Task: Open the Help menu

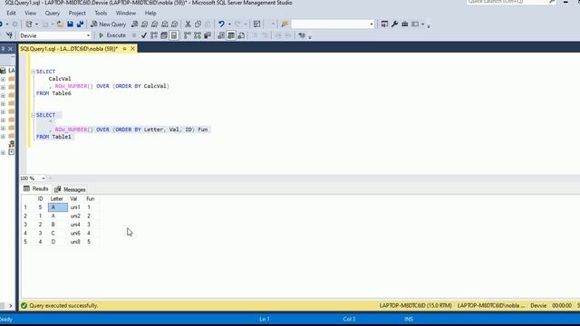Action: pyautogui.click(x=150, y=13)
